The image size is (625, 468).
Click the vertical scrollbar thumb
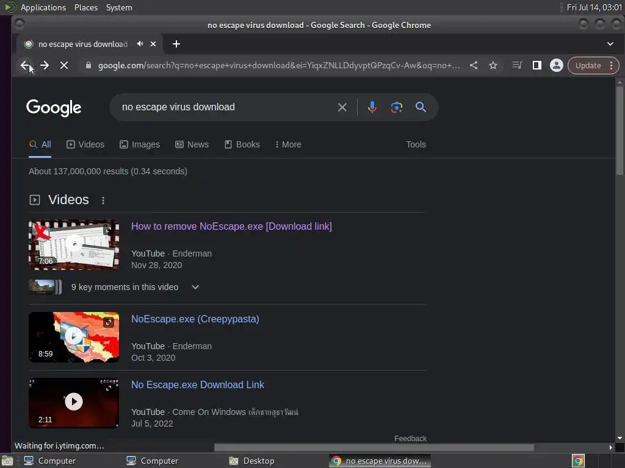click(x=619, y=130)
